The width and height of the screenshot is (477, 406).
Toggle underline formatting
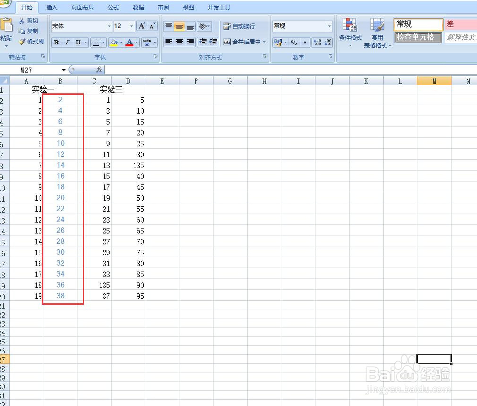[x=78, y=43]
